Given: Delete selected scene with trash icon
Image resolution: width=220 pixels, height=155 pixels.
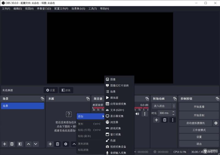Looking at the screenshot, I should point(12,144).
